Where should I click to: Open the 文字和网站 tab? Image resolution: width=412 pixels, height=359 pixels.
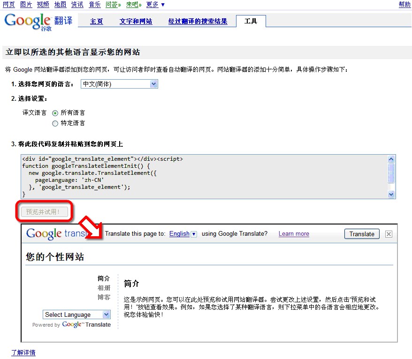coord(136,21)
